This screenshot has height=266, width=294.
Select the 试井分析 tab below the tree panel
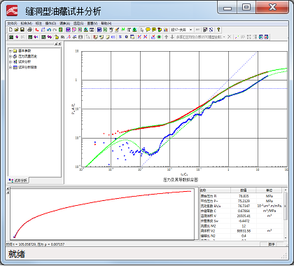pyautogui.click(x=18, y=181)
